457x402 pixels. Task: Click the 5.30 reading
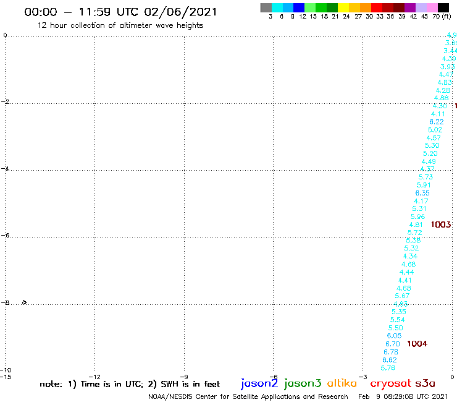[432, 146]
